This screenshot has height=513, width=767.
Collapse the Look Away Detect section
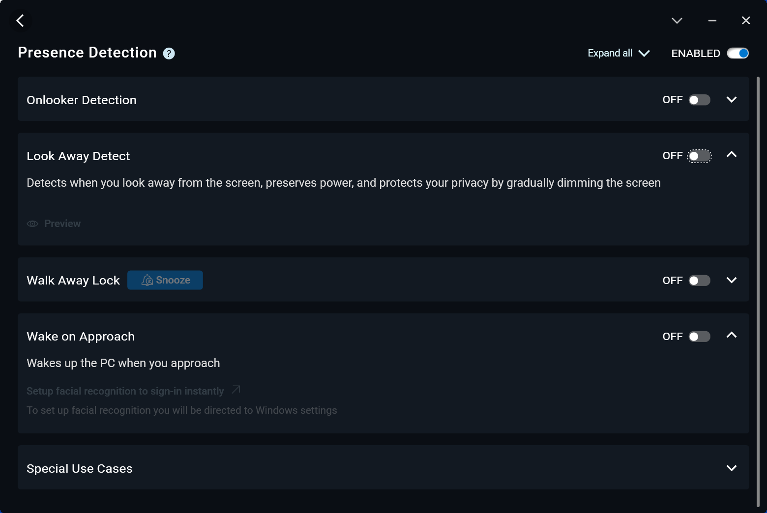click(732, 155)
